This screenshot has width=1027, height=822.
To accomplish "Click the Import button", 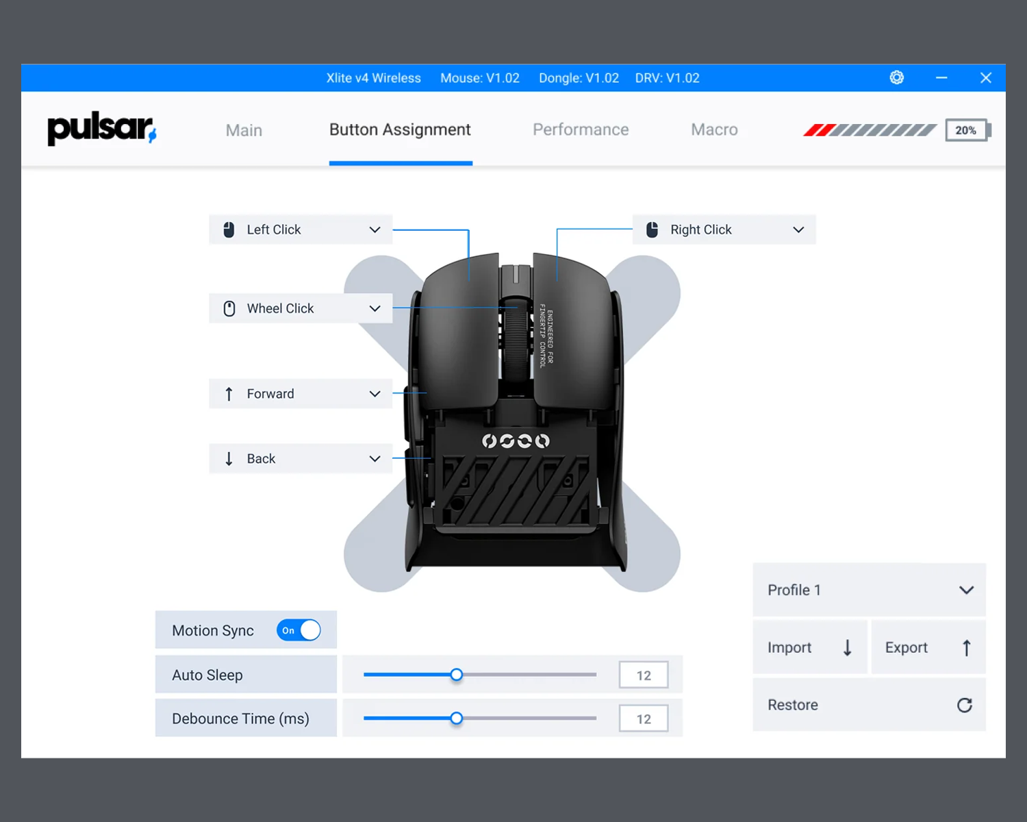I will click(809, 647).
